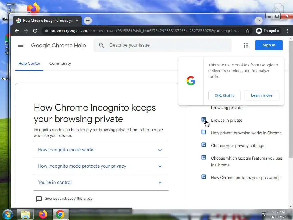Reload the page with the refresh icon
293x220 pixels.
tap(35, 31)
